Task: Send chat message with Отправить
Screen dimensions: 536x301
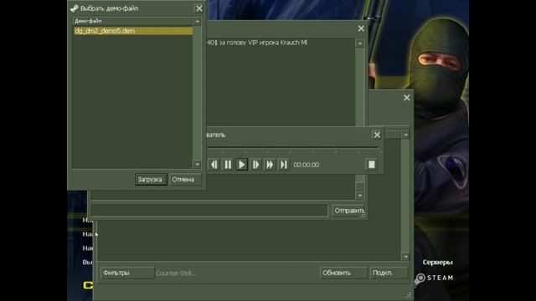Action: tap(348, 211)
